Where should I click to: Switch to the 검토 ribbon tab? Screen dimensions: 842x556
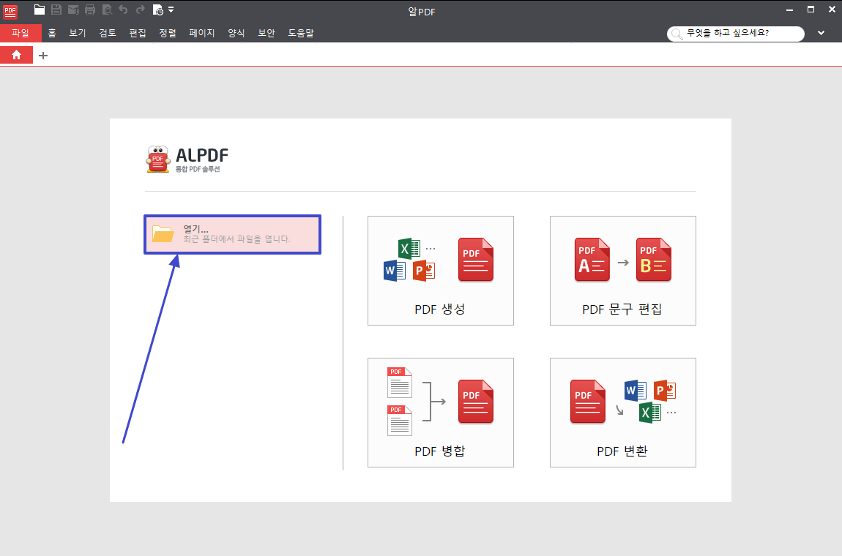tap(108, 33)
